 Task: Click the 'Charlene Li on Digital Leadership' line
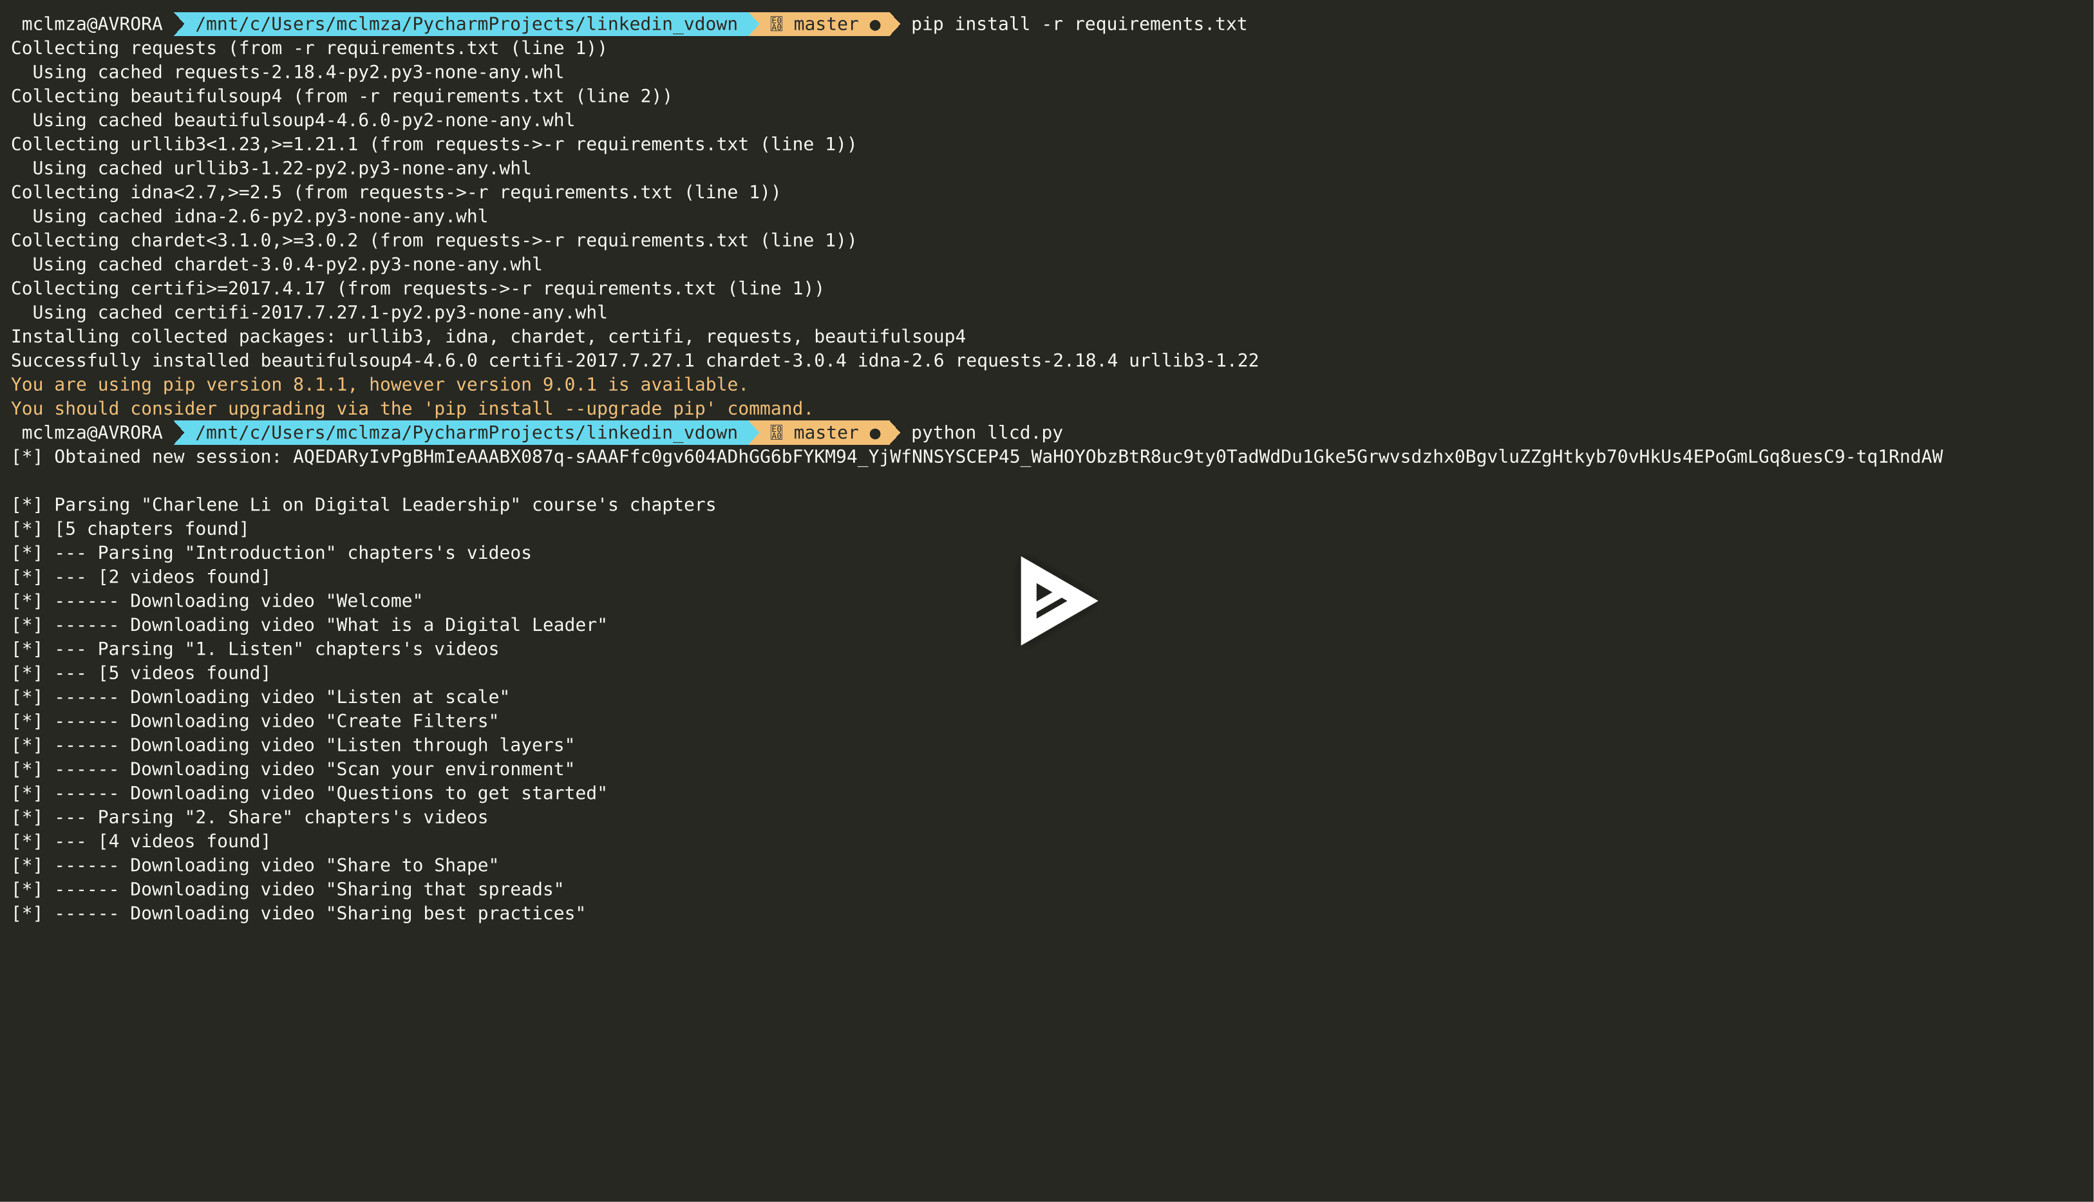point(363,504)
